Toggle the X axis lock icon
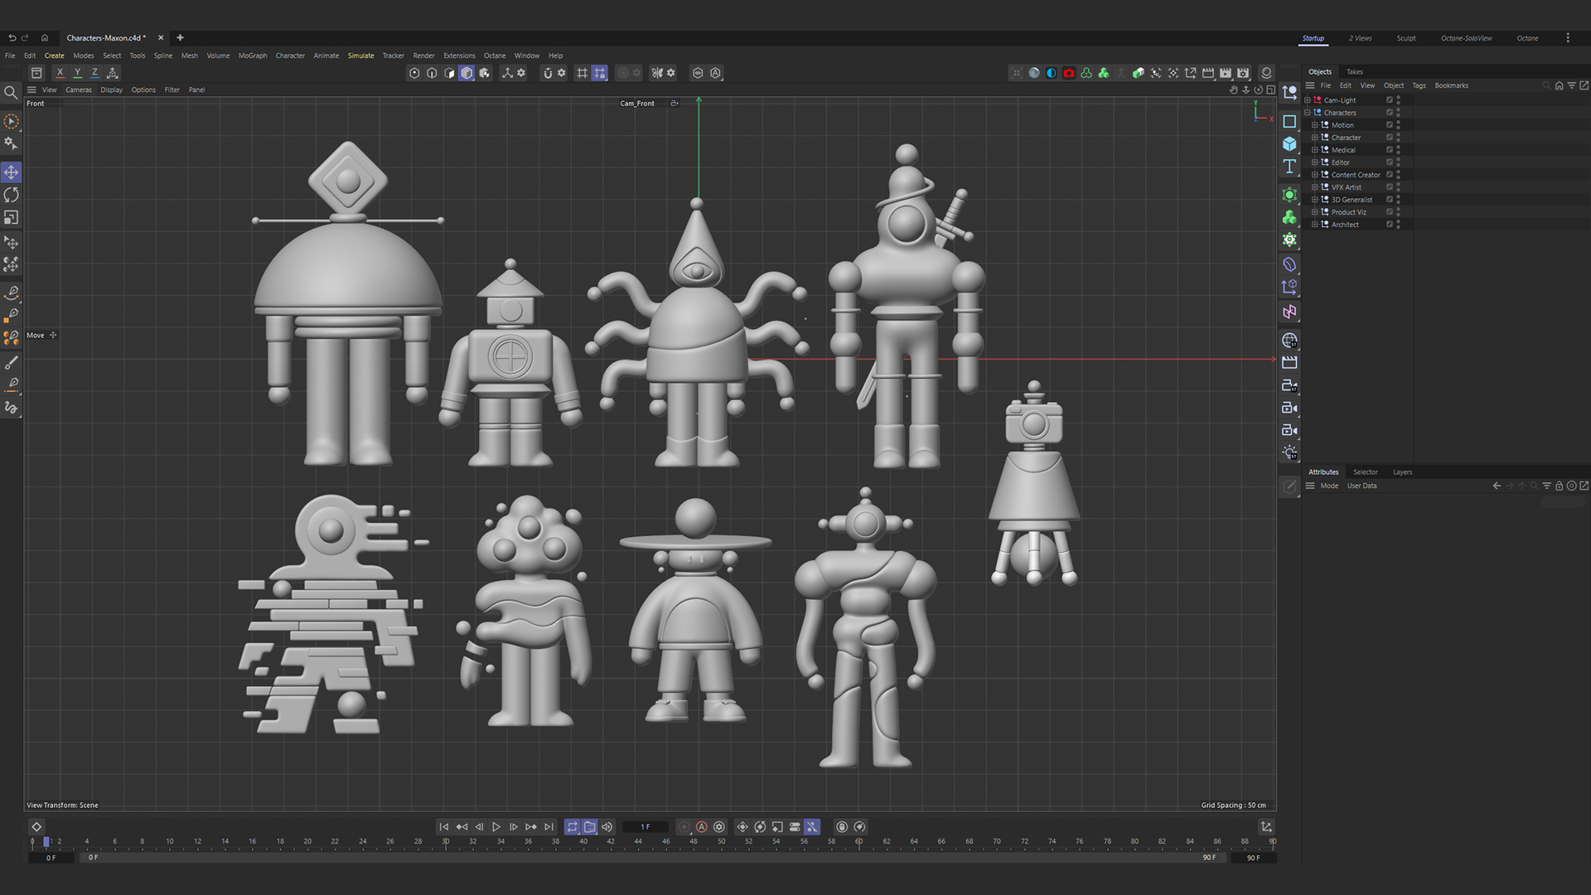Viewport: 1591px width, 895px height. pyautogui.click(x=60, y=73)
